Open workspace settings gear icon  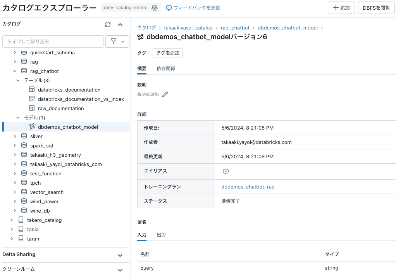pyautogui.click(x=155, y=8)
